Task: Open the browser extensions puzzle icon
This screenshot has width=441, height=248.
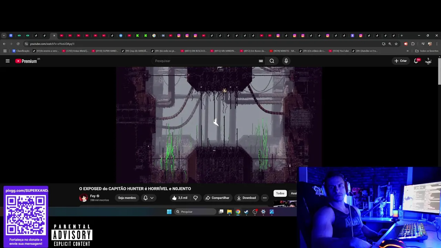Action: 413,44
